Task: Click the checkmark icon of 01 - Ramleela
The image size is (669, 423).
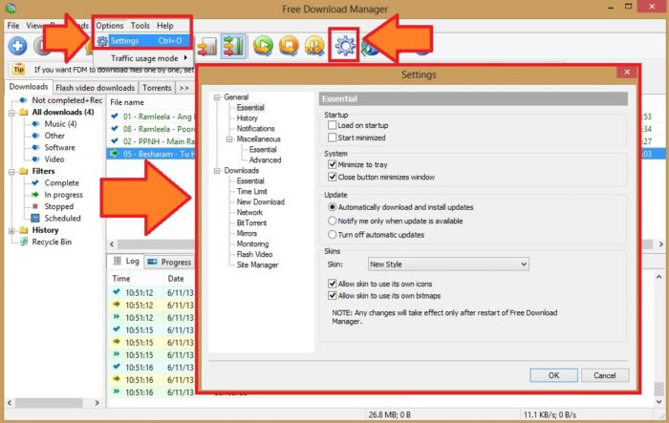Action: (115, 116)
